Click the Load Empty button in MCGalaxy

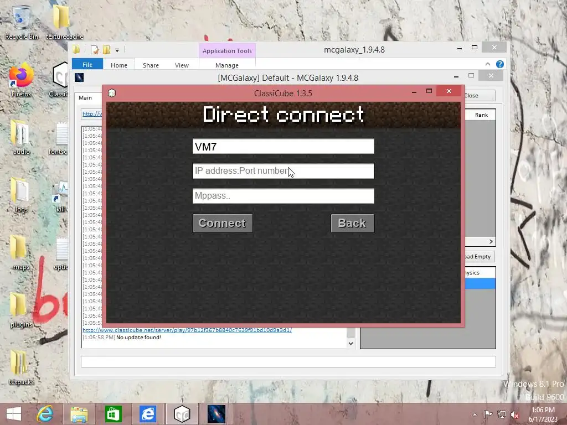[480, 257]
